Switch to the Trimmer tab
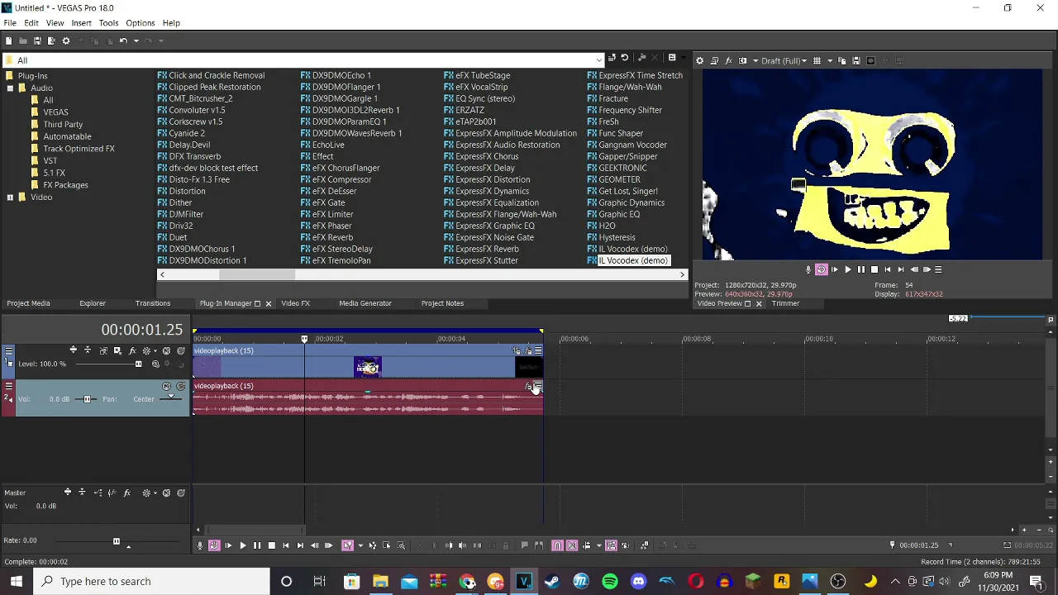The width and height of the screenshot is (1058, 595). pos(785,303)
